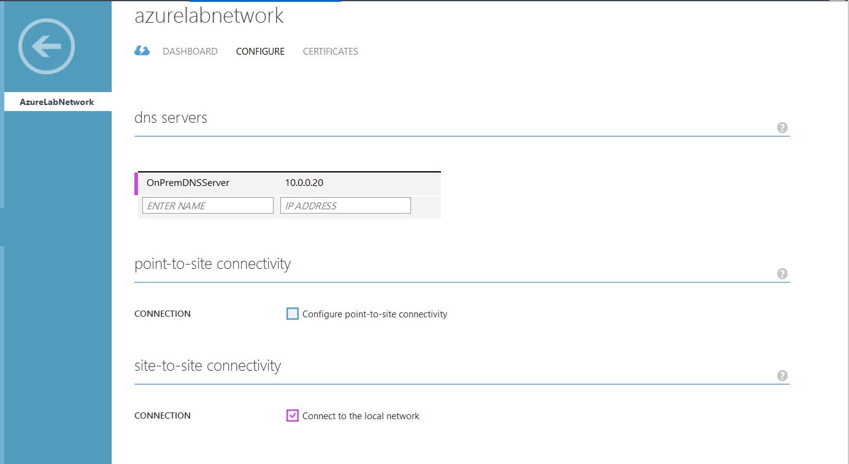Open help for dns servers section
This screenshot has width=849, height=464.
(x=782, y=128)
